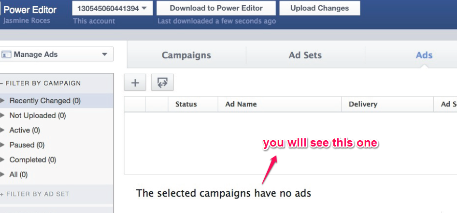Viewport: 457px width, 213px height.
Task: Expand the All campaigns filter arrow
Action: click(3, 174)
